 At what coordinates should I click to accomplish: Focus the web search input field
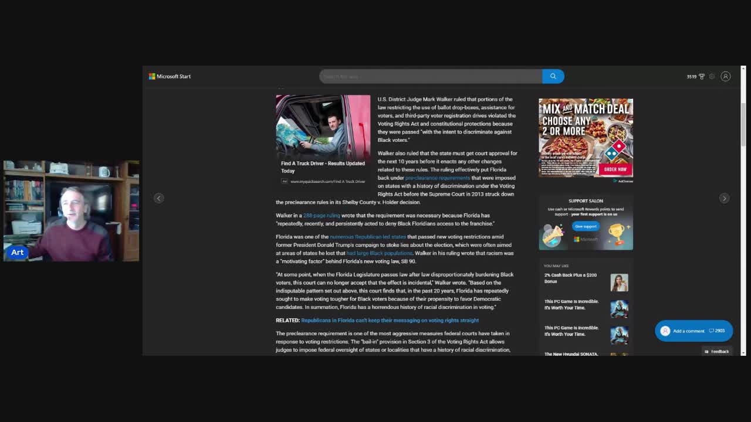431,76
